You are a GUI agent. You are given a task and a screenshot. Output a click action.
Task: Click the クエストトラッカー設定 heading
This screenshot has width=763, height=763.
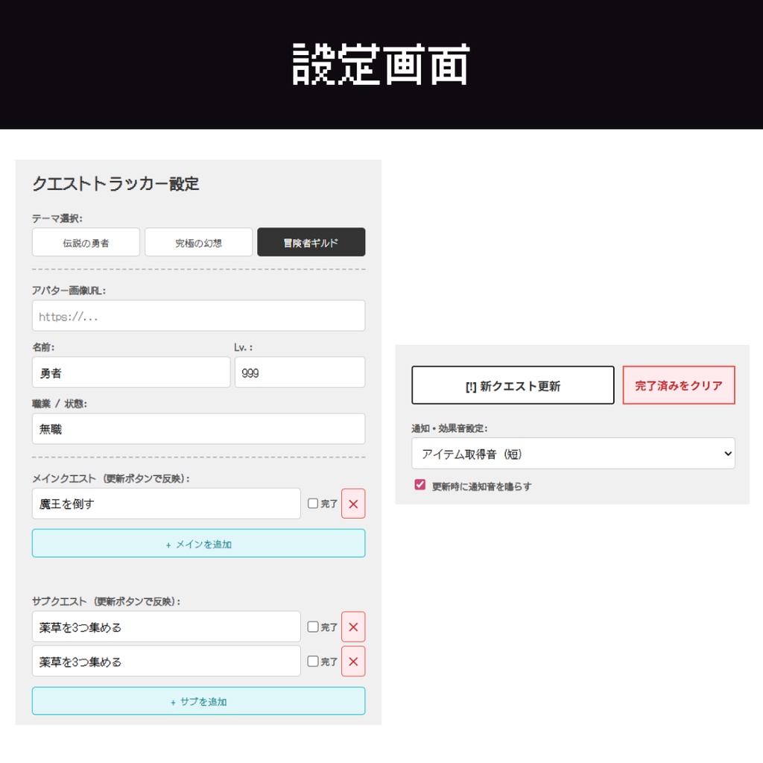tap(115, 183)
